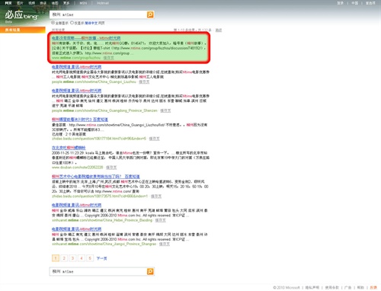The image size is (381, 291).
Task: Open cached page for the douban.com result
Action: pos(111,168)
